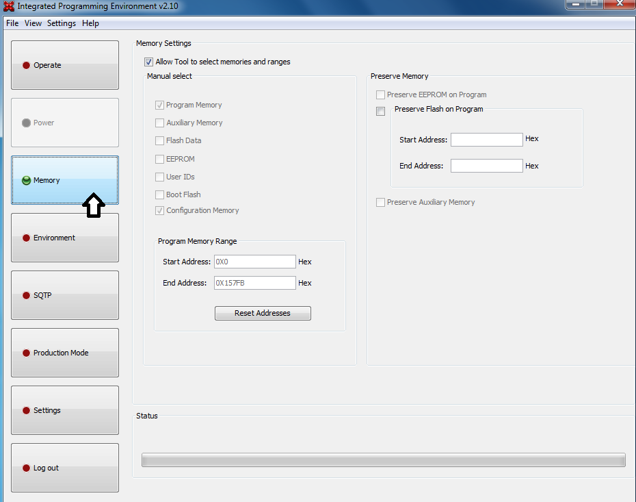Enable the Flash Data checkbox

(x=159, y=140)
